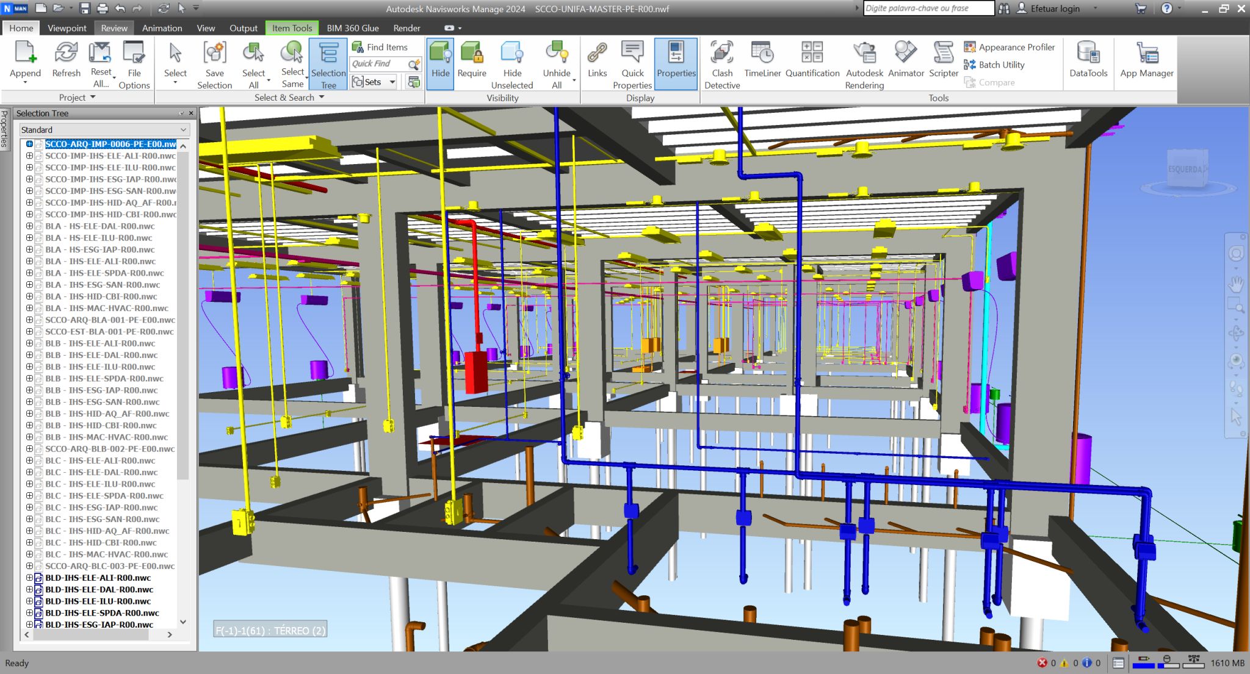Click Efetuar login link
The height and width of the screenshot is (674, 1250).
point(1055,9)
